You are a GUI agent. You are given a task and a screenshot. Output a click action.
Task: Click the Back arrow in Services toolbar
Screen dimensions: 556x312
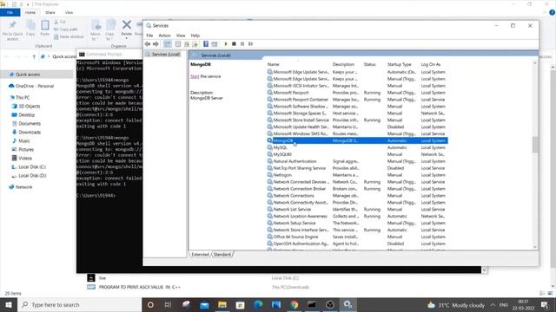pyautogui.click(x=148, y=44)
